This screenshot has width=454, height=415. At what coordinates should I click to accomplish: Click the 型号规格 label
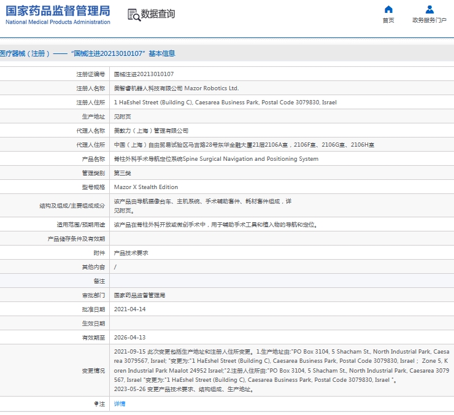93,187
